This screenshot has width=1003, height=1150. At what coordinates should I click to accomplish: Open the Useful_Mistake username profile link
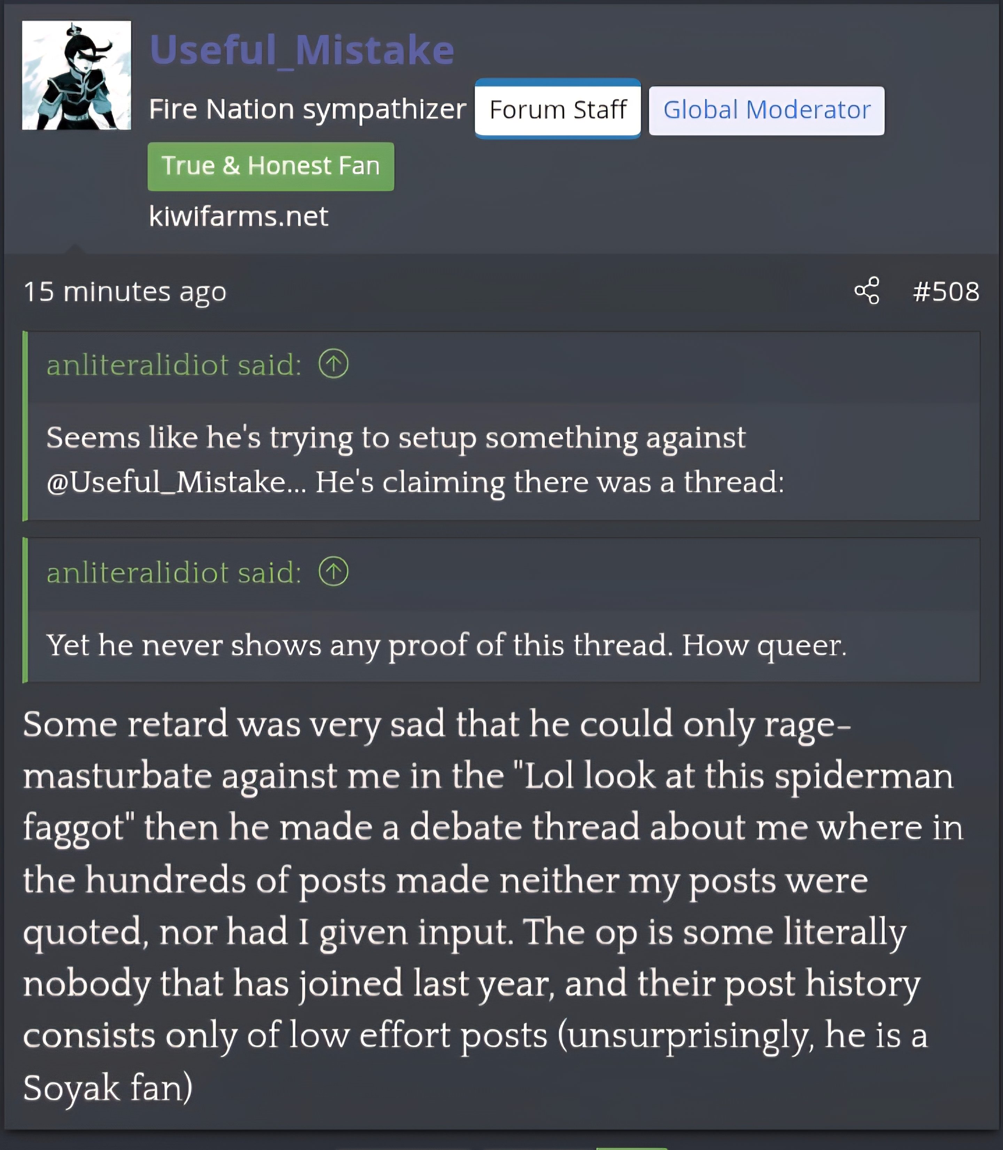click(x=302, y=50)
